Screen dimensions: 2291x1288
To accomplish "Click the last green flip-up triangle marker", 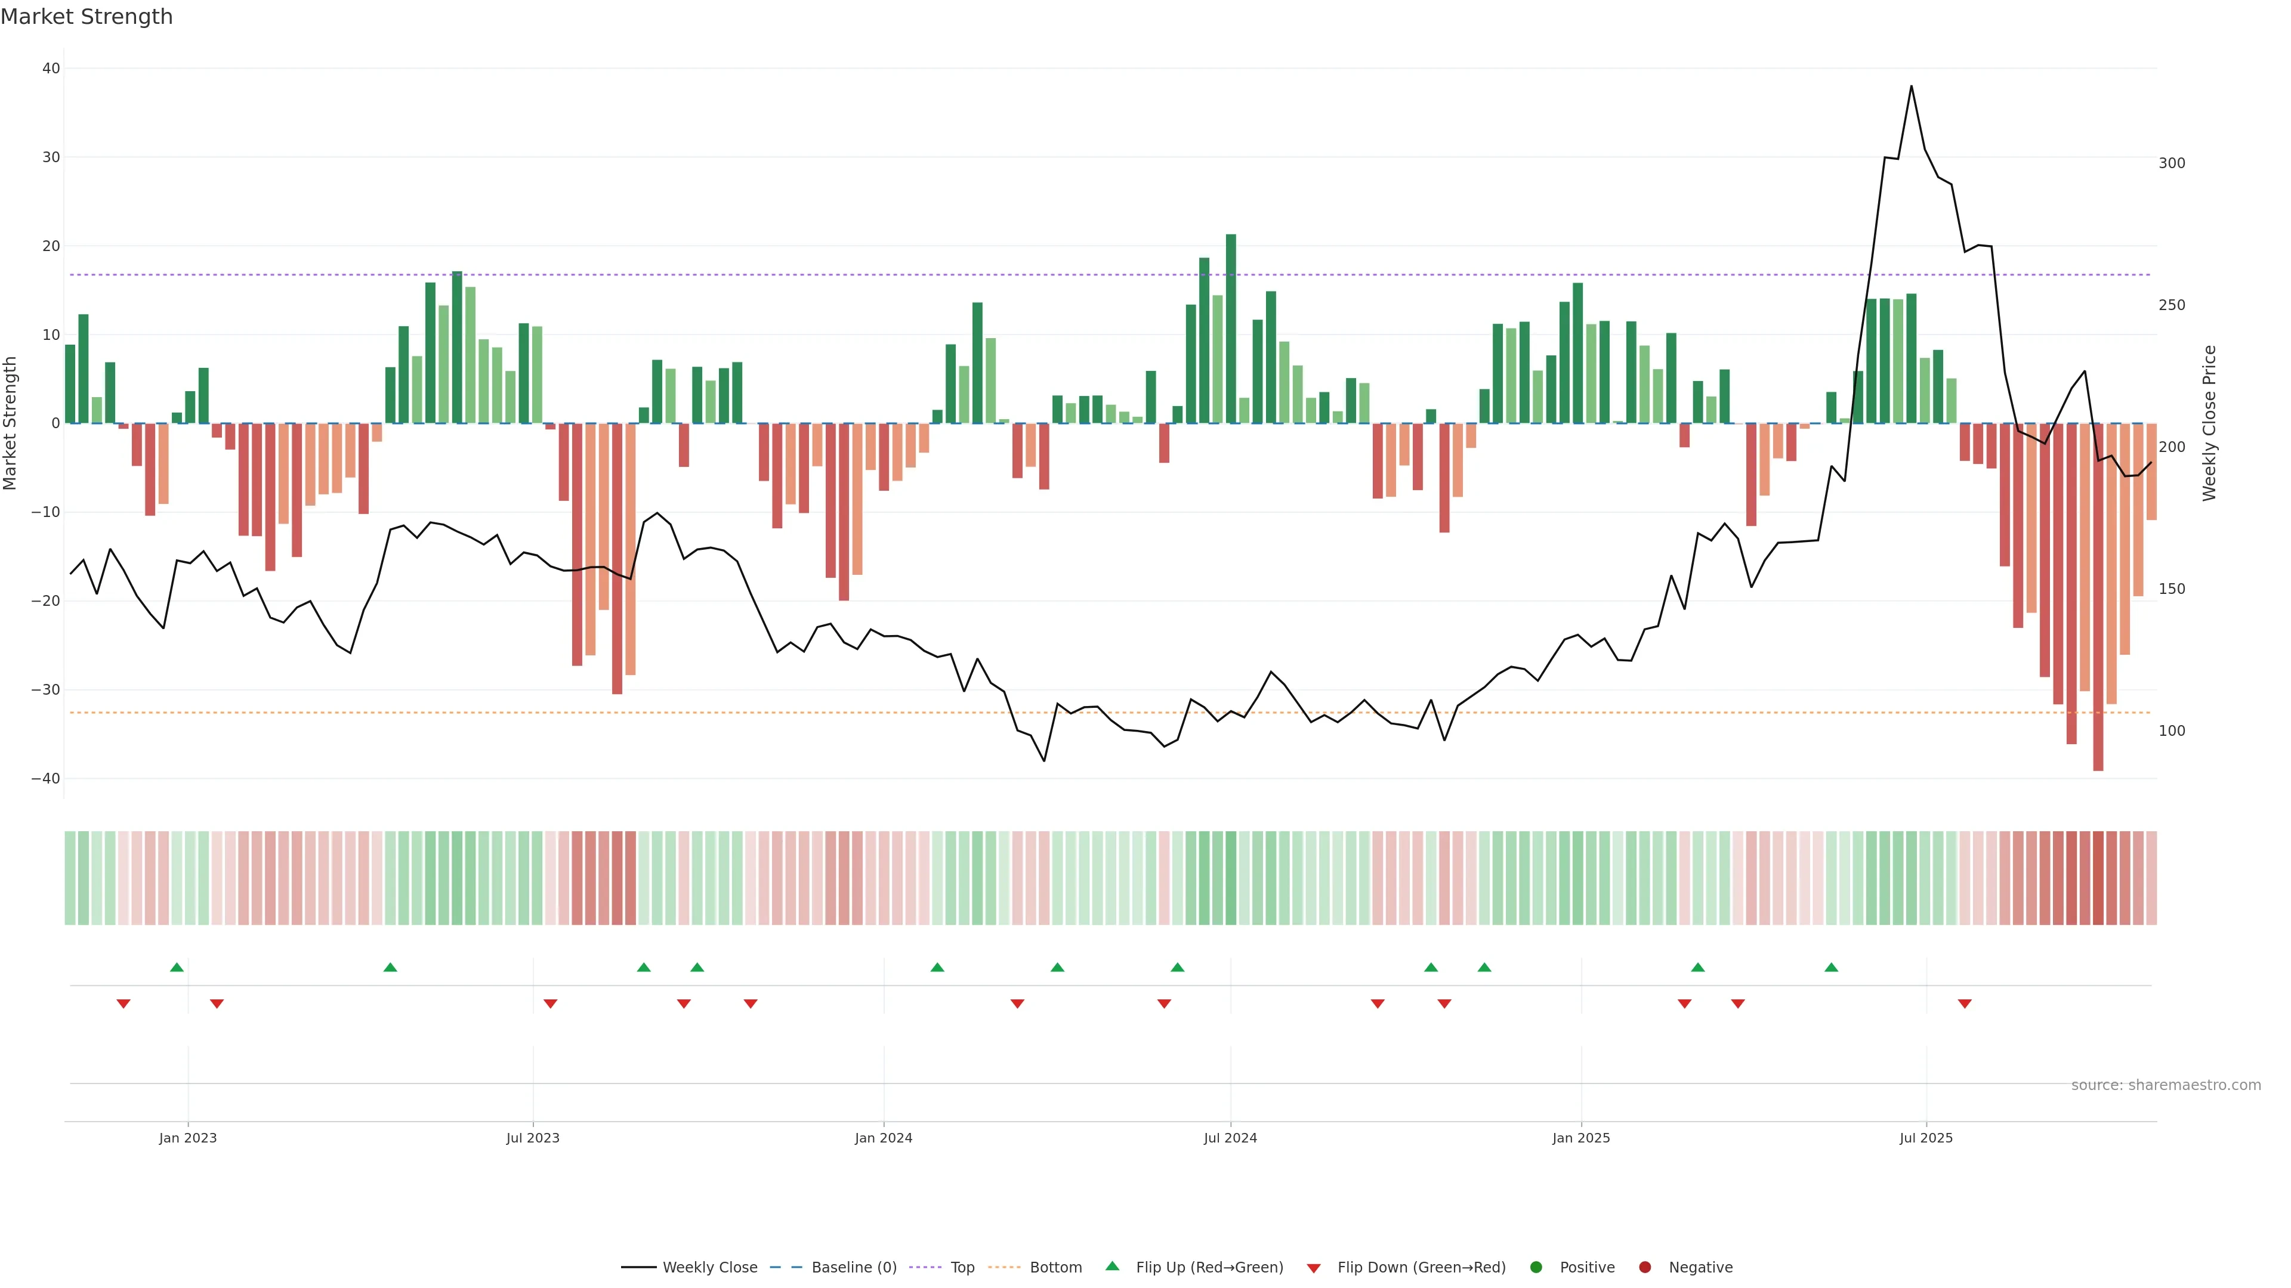I will pos(1830,967).
